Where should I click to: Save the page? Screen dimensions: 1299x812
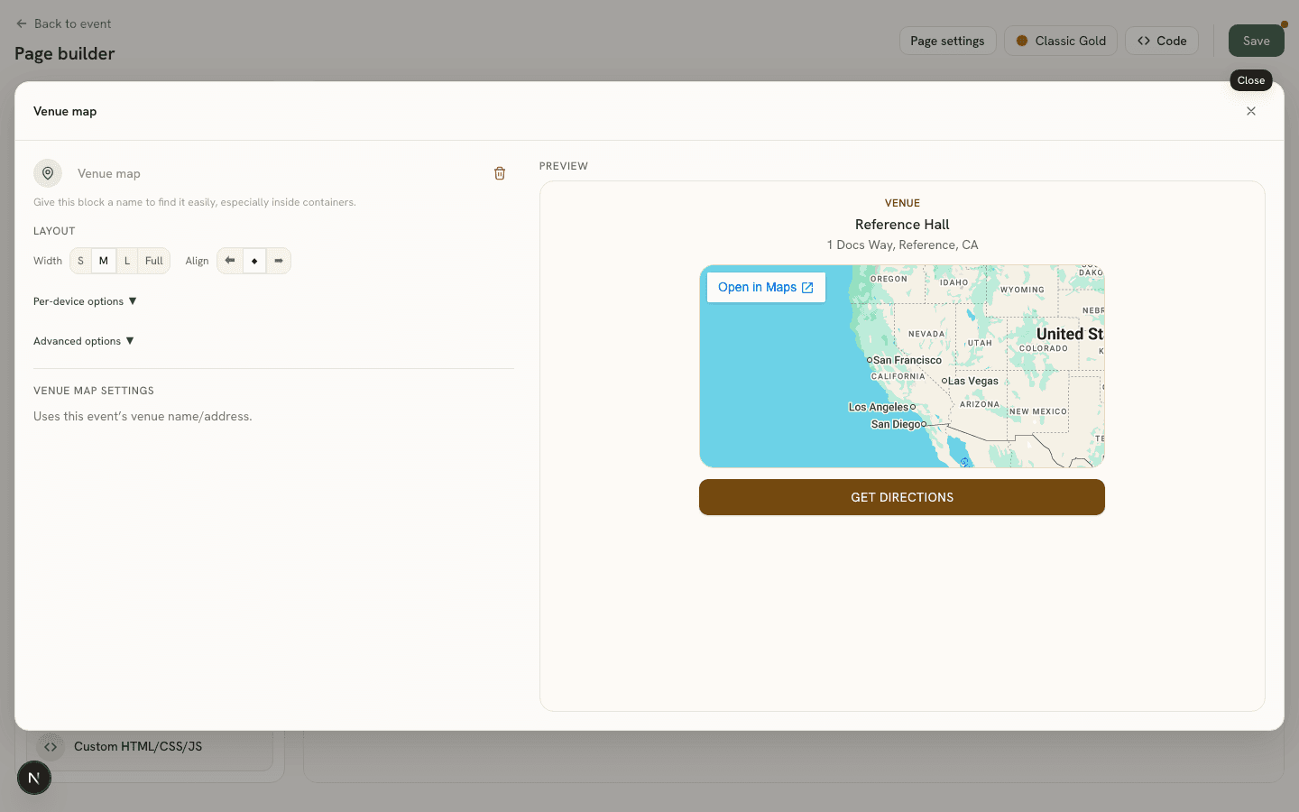point(1256,41)
